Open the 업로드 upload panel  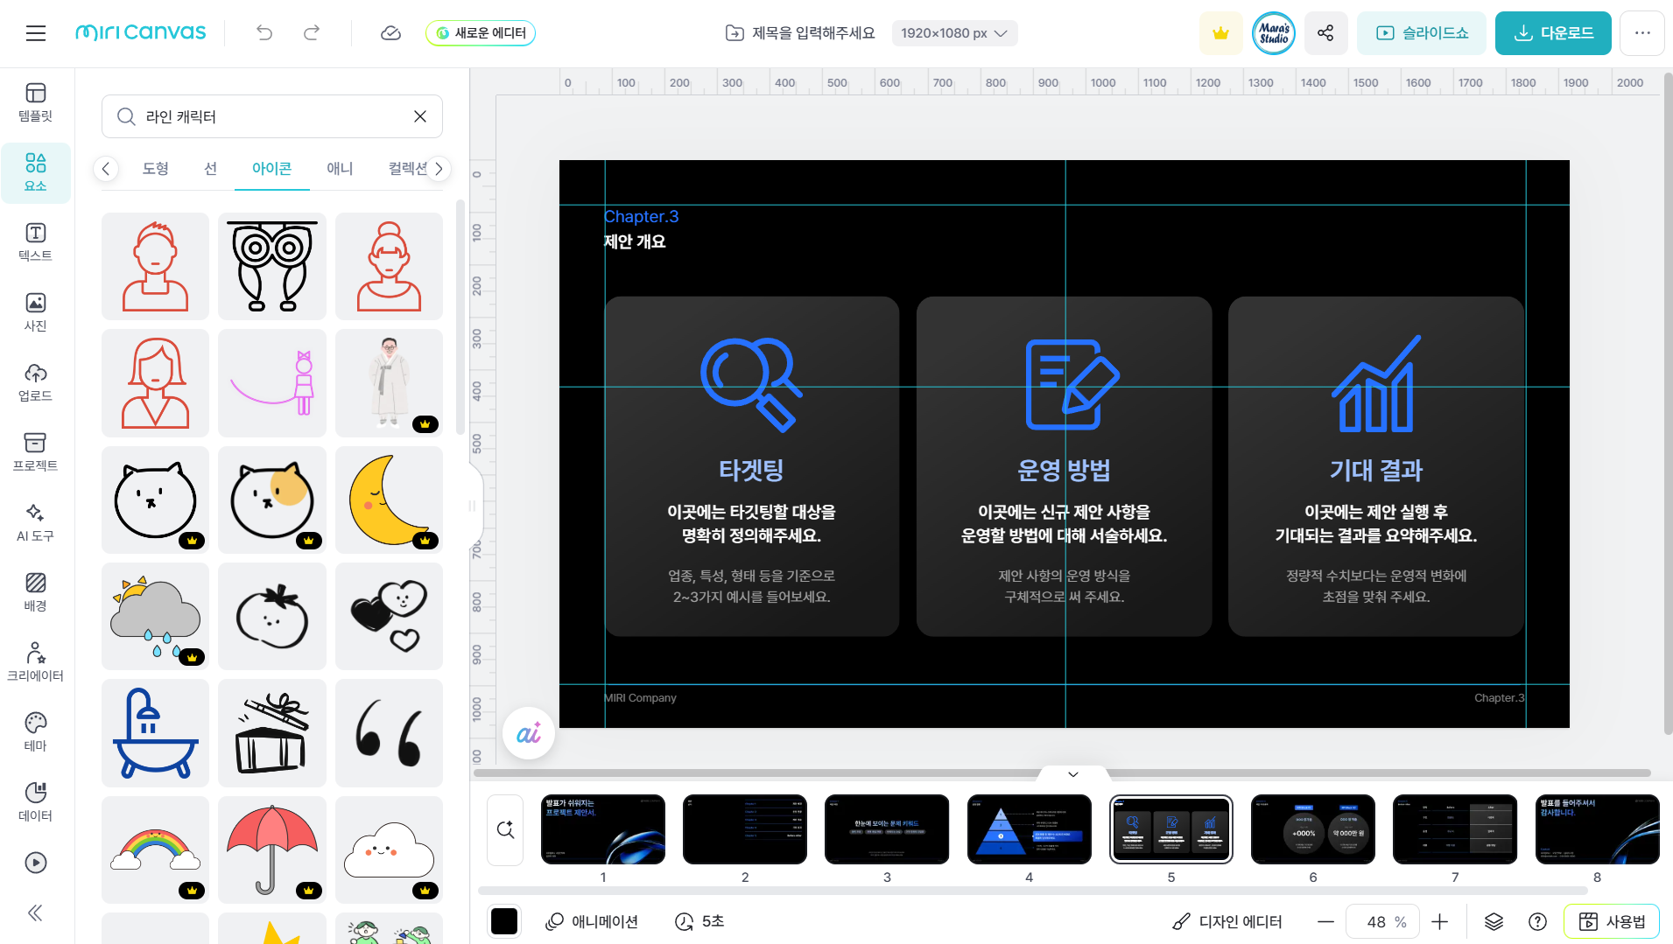[35, 382]
